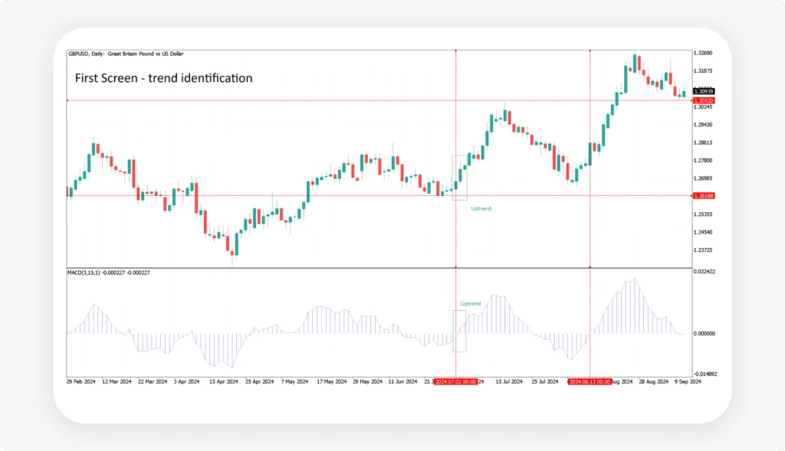
Task: Select the red 2024.07.02 00:00 date marker
Action: [x=455, y=382]
